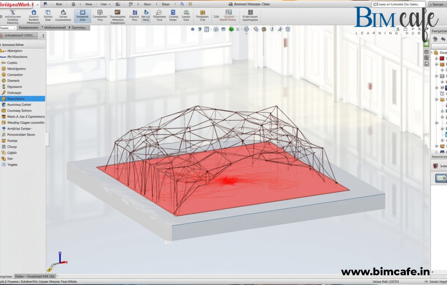
Task: Click the back arrow icon in right panel
Action: pyautogui.click(x=443, y=39)
